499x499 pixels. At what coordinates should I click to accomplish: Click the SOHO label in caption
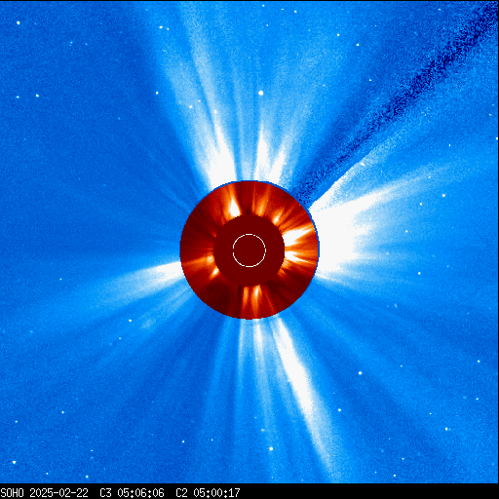[x=12, y=493]
